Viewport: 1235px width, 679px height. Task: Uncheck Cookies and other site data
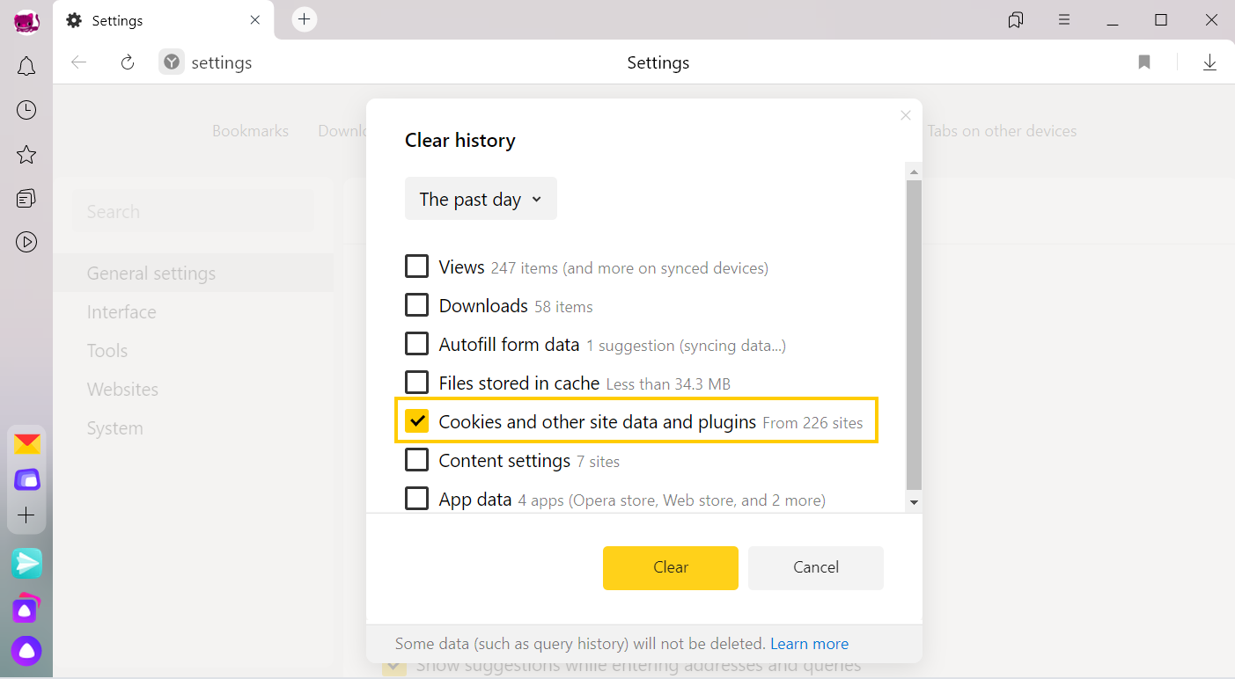coord(416,421)
